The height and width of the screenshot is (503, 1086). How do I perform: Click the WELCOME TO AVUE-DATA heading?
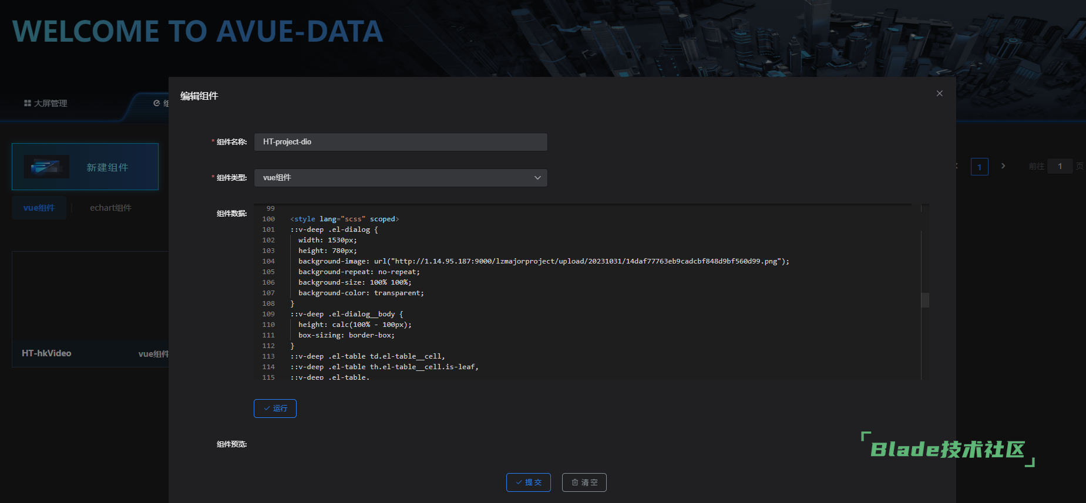[x=198, y=32]
